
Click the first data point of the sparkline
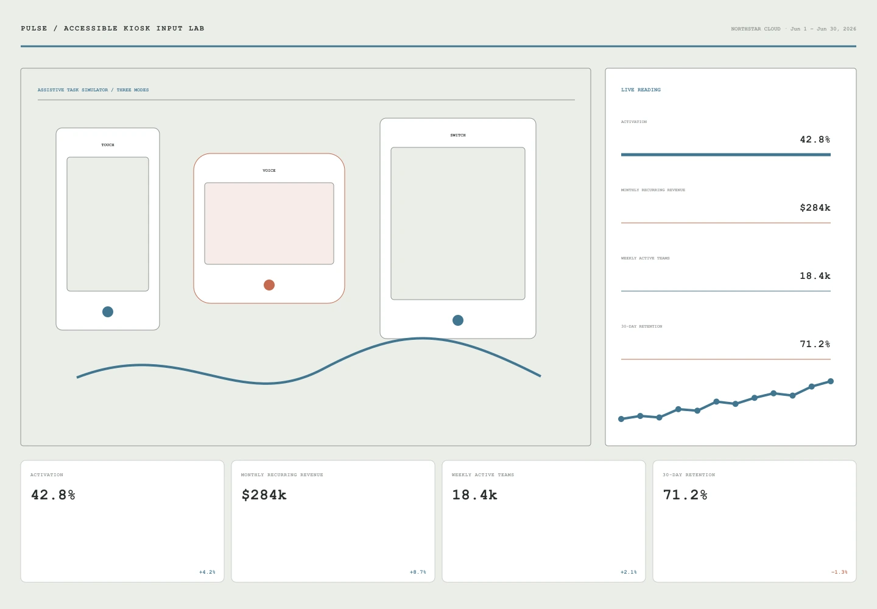621,419
